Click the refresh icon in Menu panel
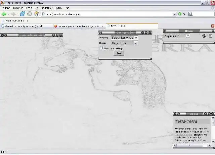215x155 pixels. [x=204, y=36]
